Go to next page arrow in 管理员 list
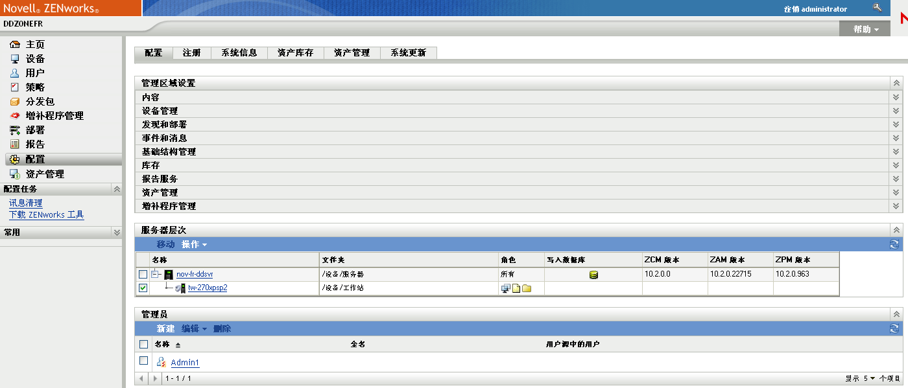908x388 pixels. point(154,378)
